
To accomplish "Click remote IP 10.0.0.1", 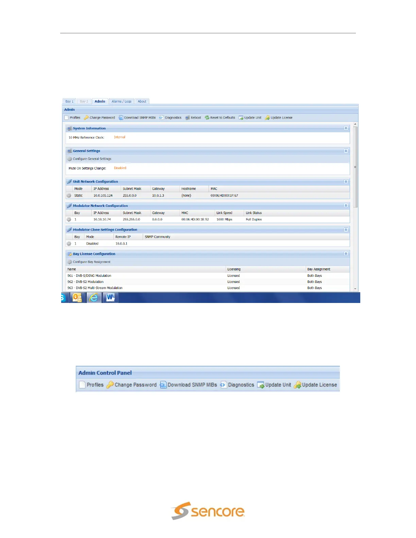I will 121,244.
